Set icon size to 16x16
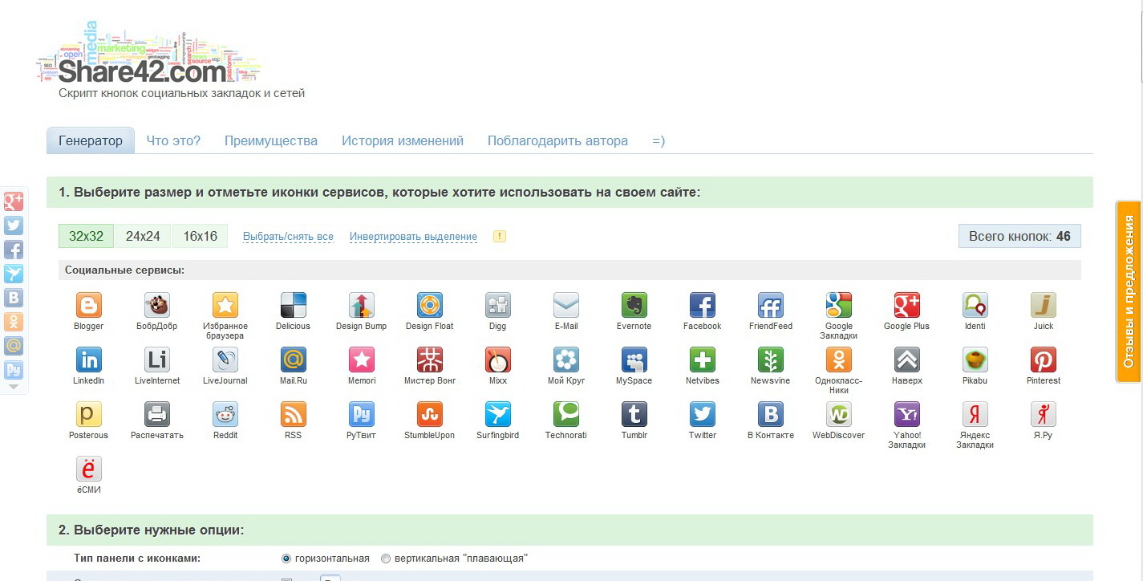Viewport: 1143px width, 581px height. pyautogui.click(x=200, y=236)
